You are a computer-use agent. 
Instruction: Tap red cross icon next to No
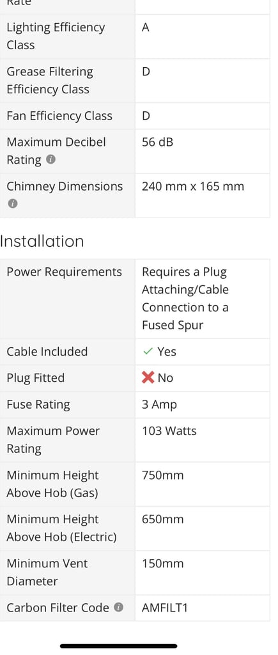148,378
